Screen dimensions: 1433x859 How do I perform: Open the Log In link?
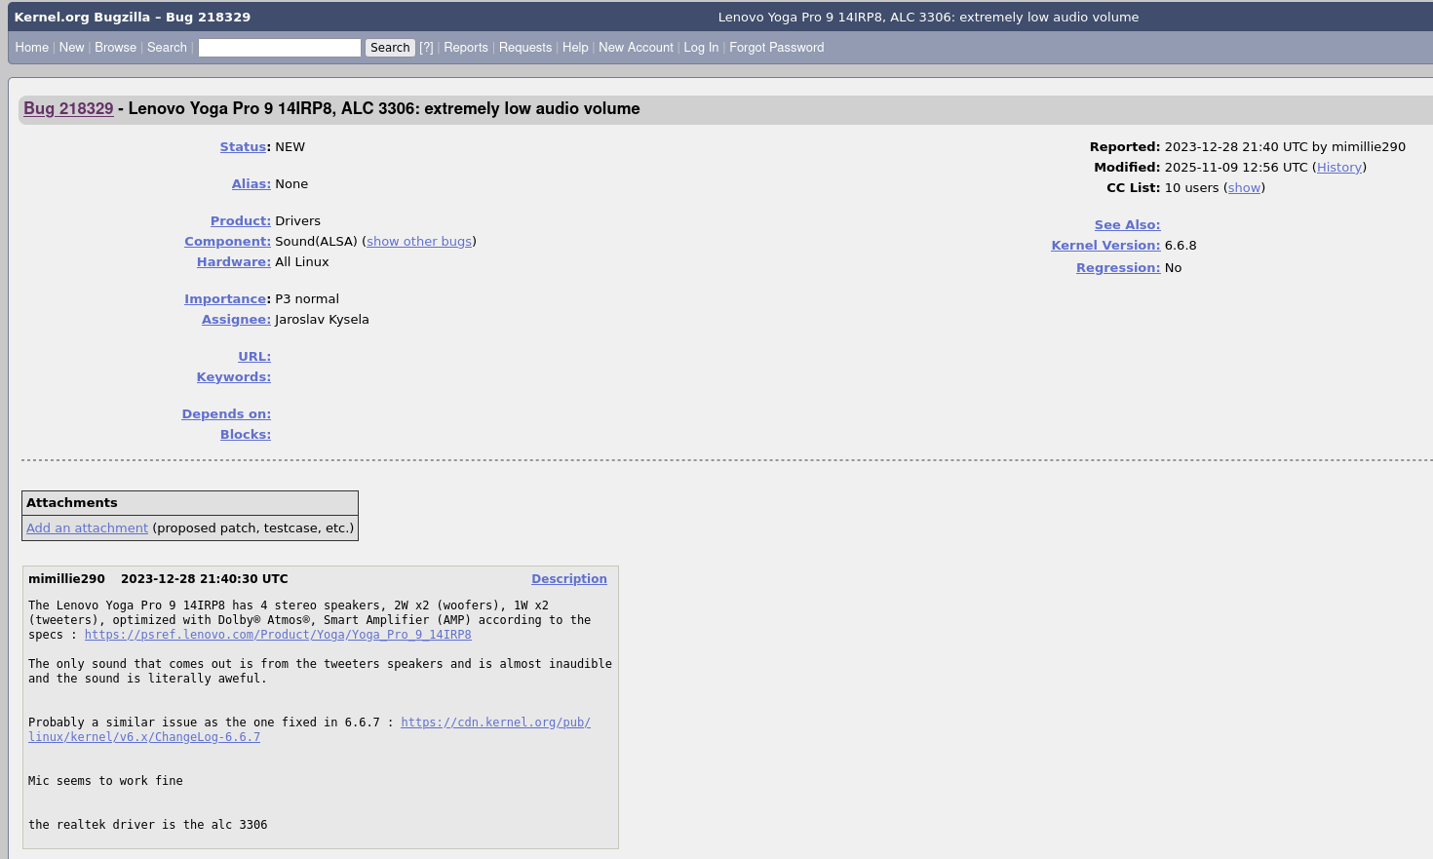pyautogui.click(x=700, y=48)
